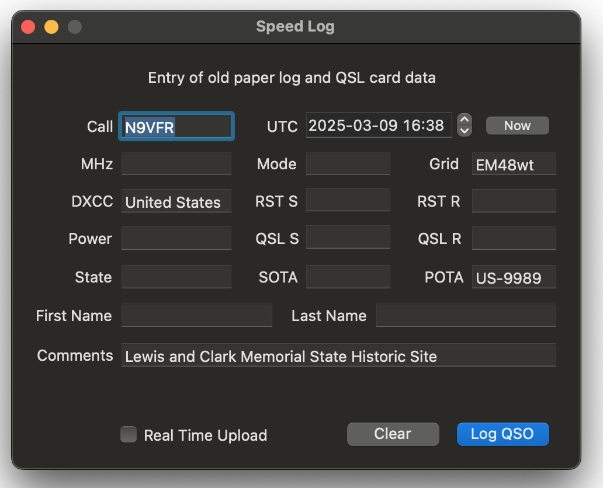Click the DXCC field showing United States
Viewport: 603px width, 488px height.
click(176, 201)
